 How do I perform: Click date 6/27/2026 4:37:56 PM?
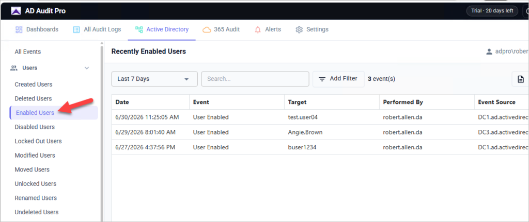(x=145, y=147)
